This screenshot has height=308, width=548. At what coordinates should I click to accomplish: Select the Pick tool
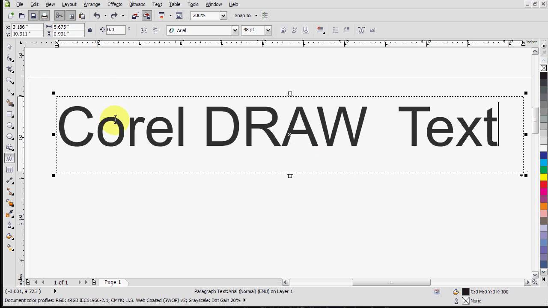pyautogui.click(x=9, y=47)
